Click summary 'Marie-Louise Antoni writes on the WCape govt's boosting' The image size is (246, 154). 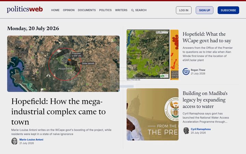[61, 132]
